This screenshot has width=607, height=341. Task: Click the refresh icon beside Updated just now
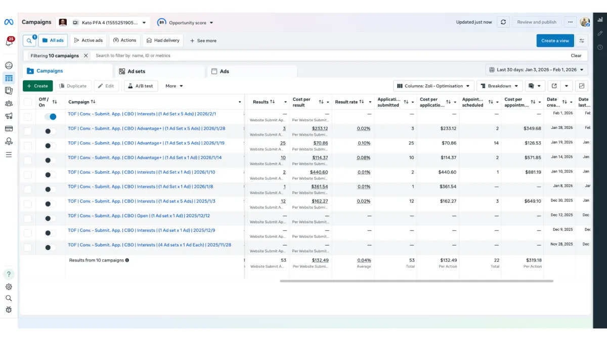503,22
